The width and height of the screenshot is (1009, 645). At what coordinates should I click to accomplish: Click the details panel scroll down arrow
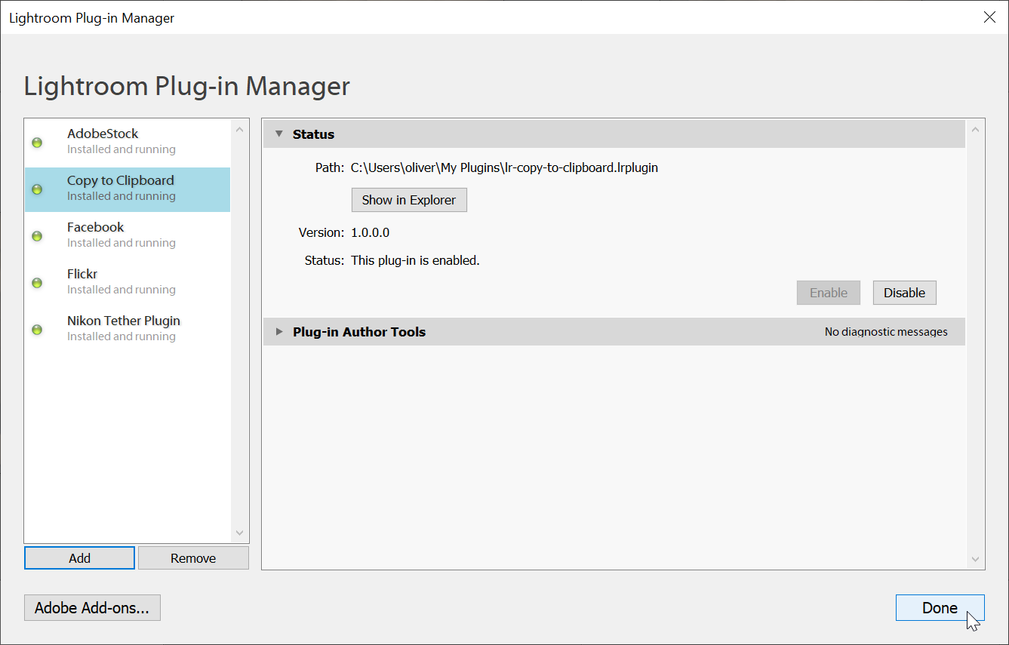pyautogui.click(x=975, y=559)
